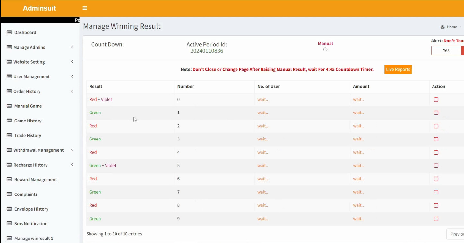Open Envelope History menu item
Image resolution: width=464 pixels, height=243 pixels.
tap(31, 209)
